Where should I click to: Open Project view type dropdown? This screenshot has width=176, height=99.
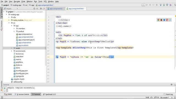tap(17, 9)
